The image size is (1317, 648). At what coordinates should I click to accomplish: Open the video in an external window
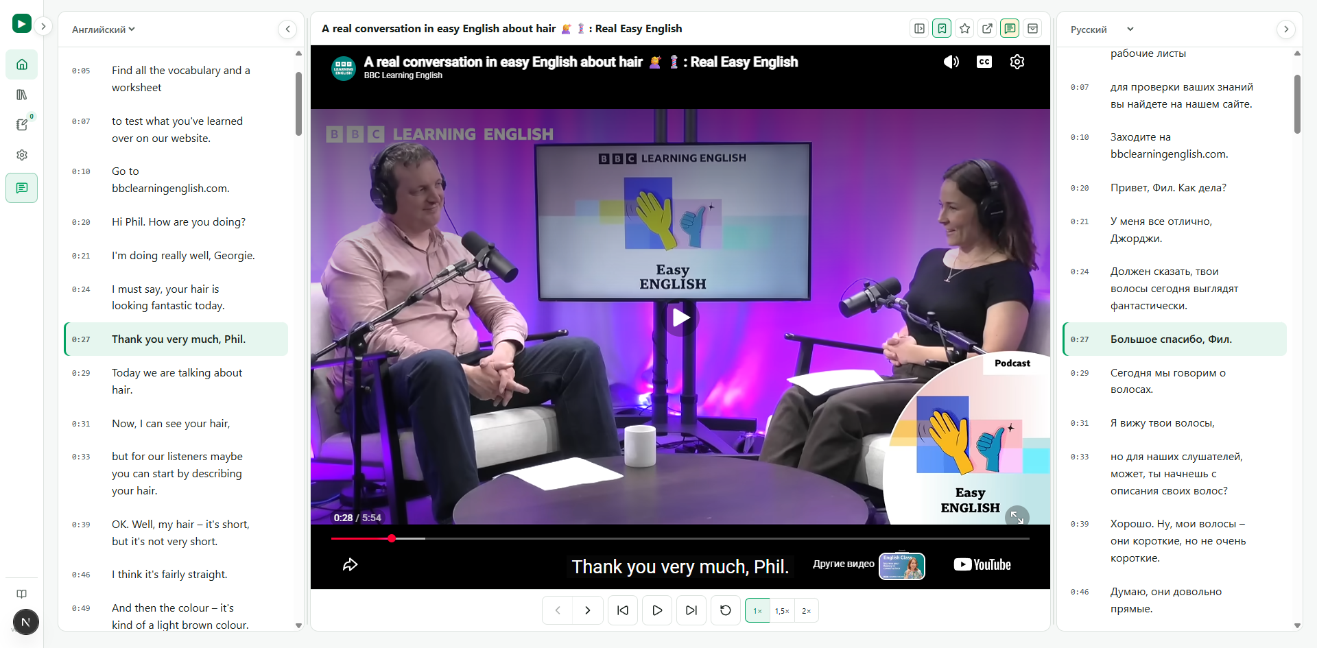[988, 29]
